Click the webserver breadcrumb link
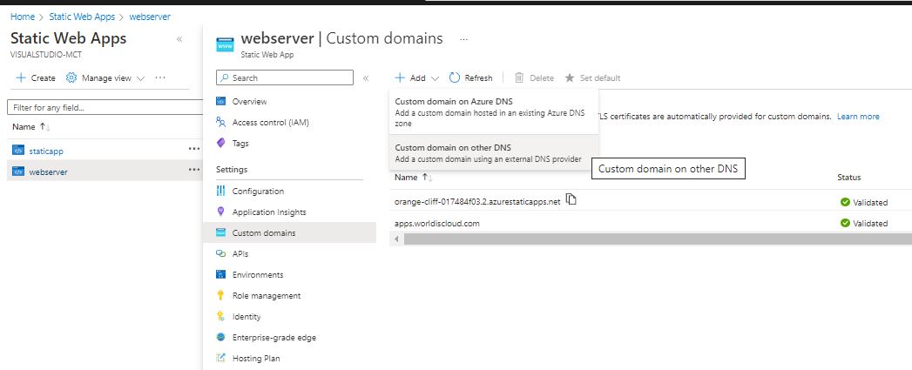 [150, 17]
